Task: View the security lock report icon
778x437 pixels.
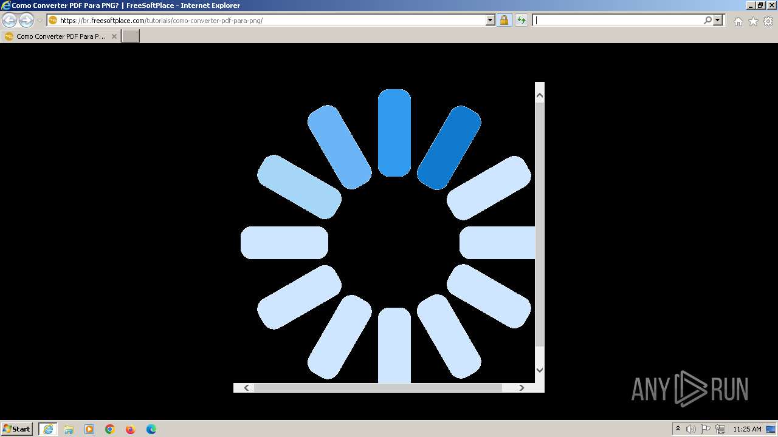Action: click(x=504, y=21)
